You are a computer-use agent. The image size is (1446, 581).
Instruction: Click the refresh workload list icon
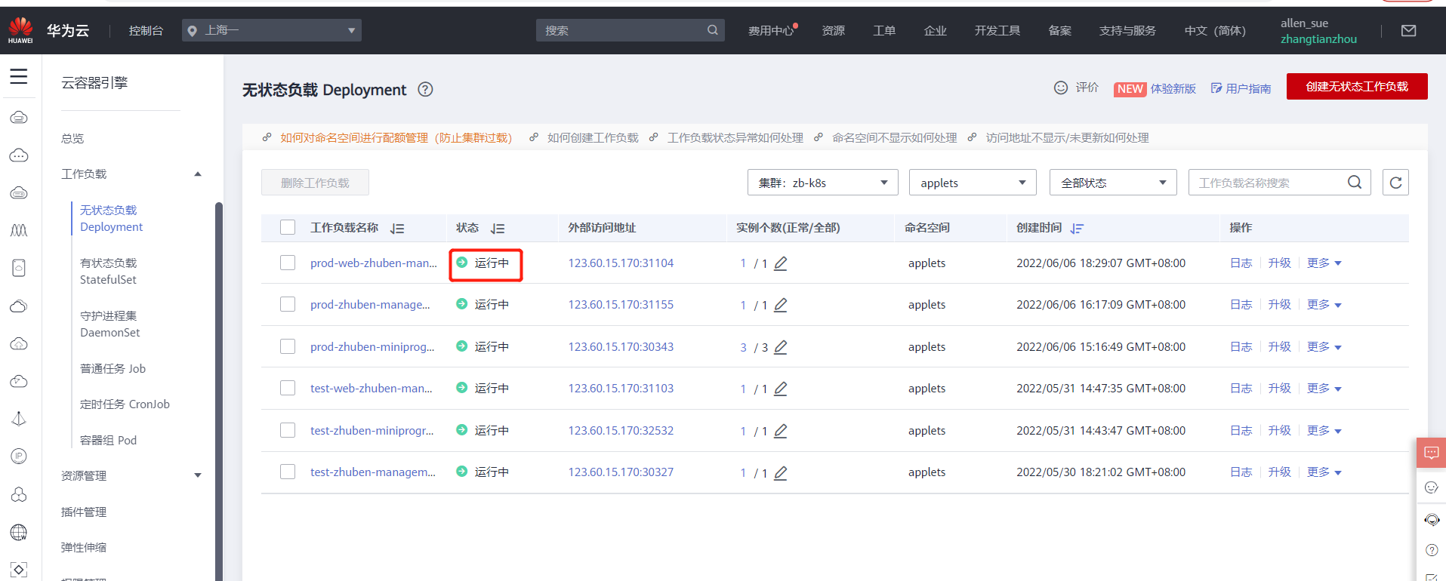1395,183
